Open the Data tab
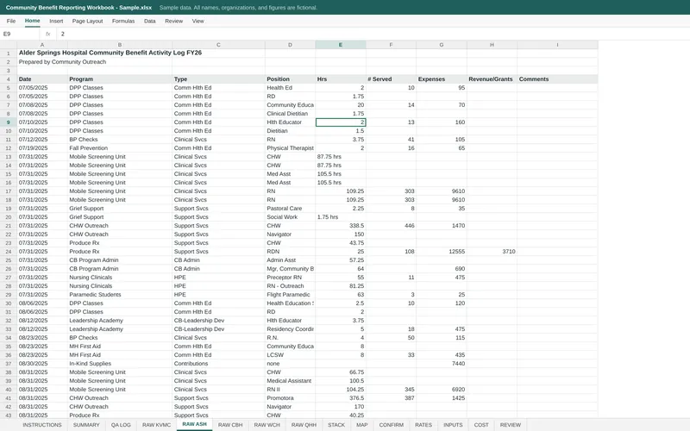This screenshot has height=431, width=690. tap(149, 21)
